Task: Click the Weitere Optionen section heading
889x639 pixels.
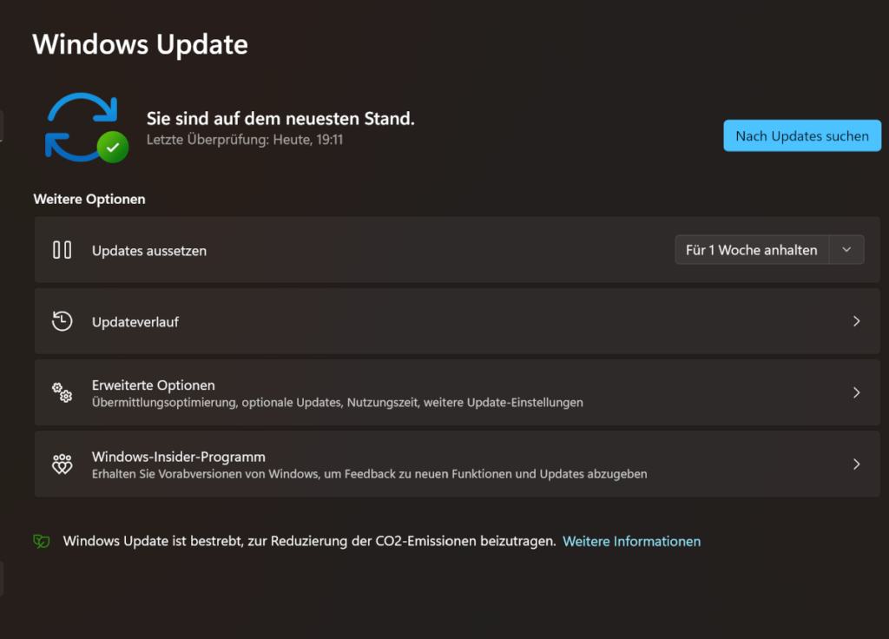Action: [89, 199]
